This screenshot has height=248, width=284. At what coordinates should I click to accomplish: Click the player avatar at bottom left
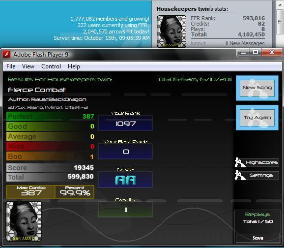24,221
